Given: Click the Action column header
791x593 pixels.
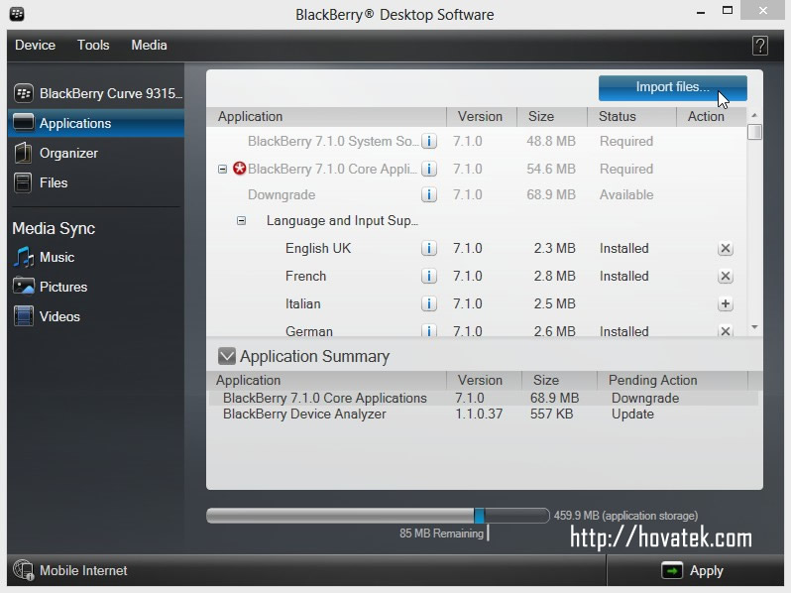Looking at the screenshot, I should (x=711, y=117).
